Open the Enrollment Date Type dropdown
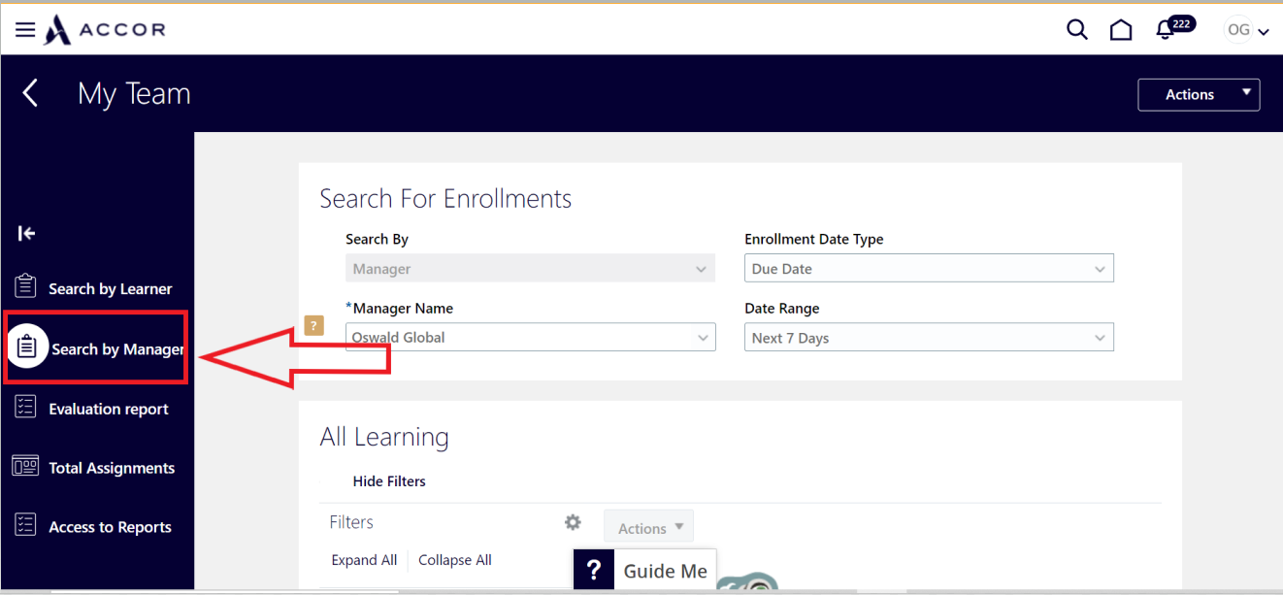 pyautogui.click(x=929, y=269)
